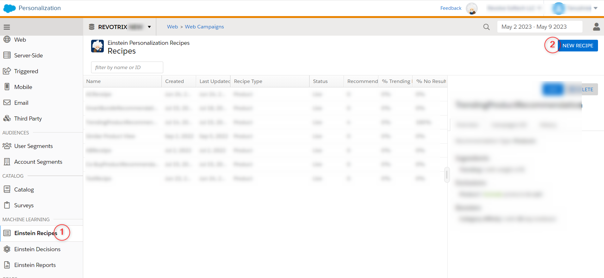The height and width of the screenshot is (278, 604).
Task: Open Einstein Decisions
Action: [x=37, y=249]
